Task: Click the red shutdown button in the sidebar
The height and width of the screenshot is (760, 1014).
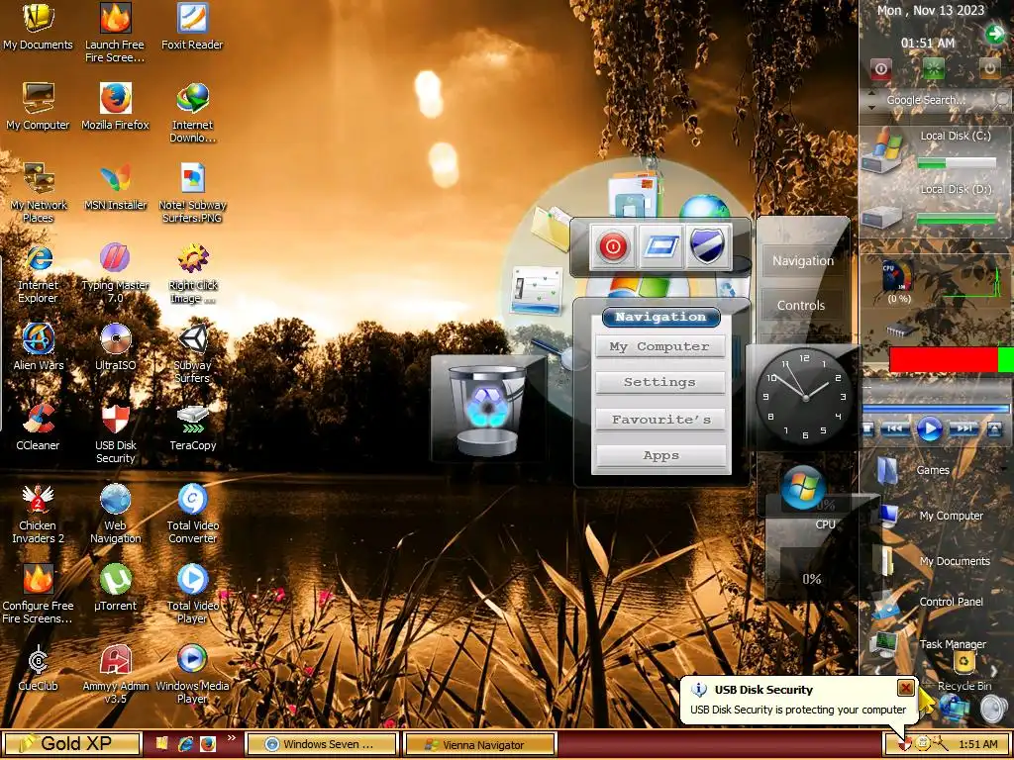Action: [x=880, y=69]
